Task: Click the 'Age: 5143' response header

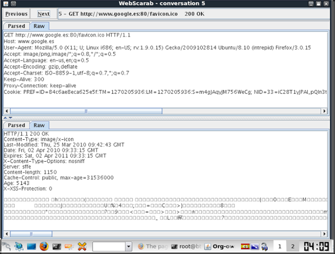Action: [17, 183]
